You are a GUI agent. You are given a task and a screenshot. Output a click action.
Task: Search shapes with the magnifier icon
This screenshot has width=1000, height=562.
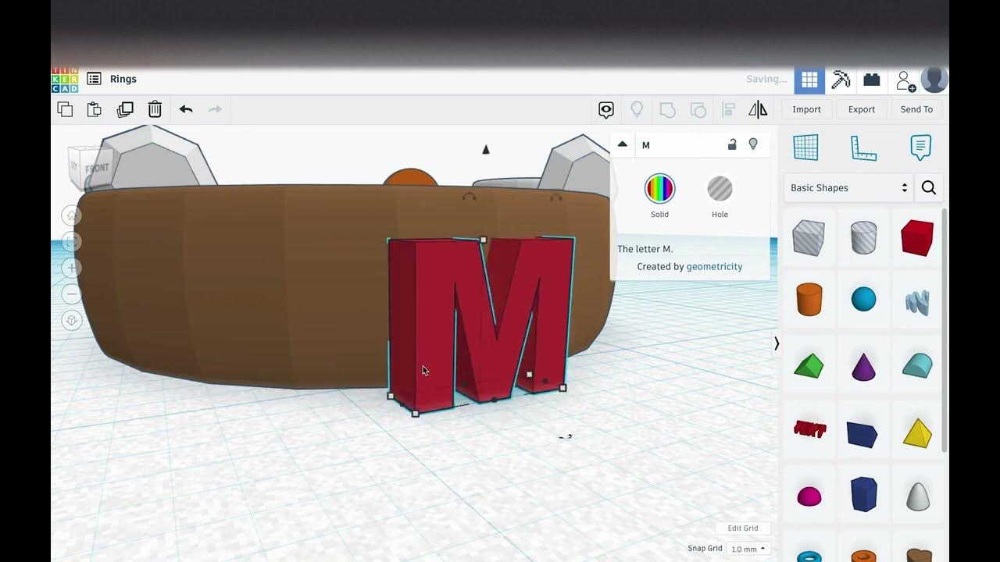click(x=929, y=188)
